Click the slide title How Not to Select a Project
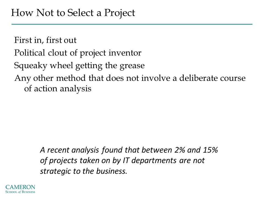 (73, 13)
